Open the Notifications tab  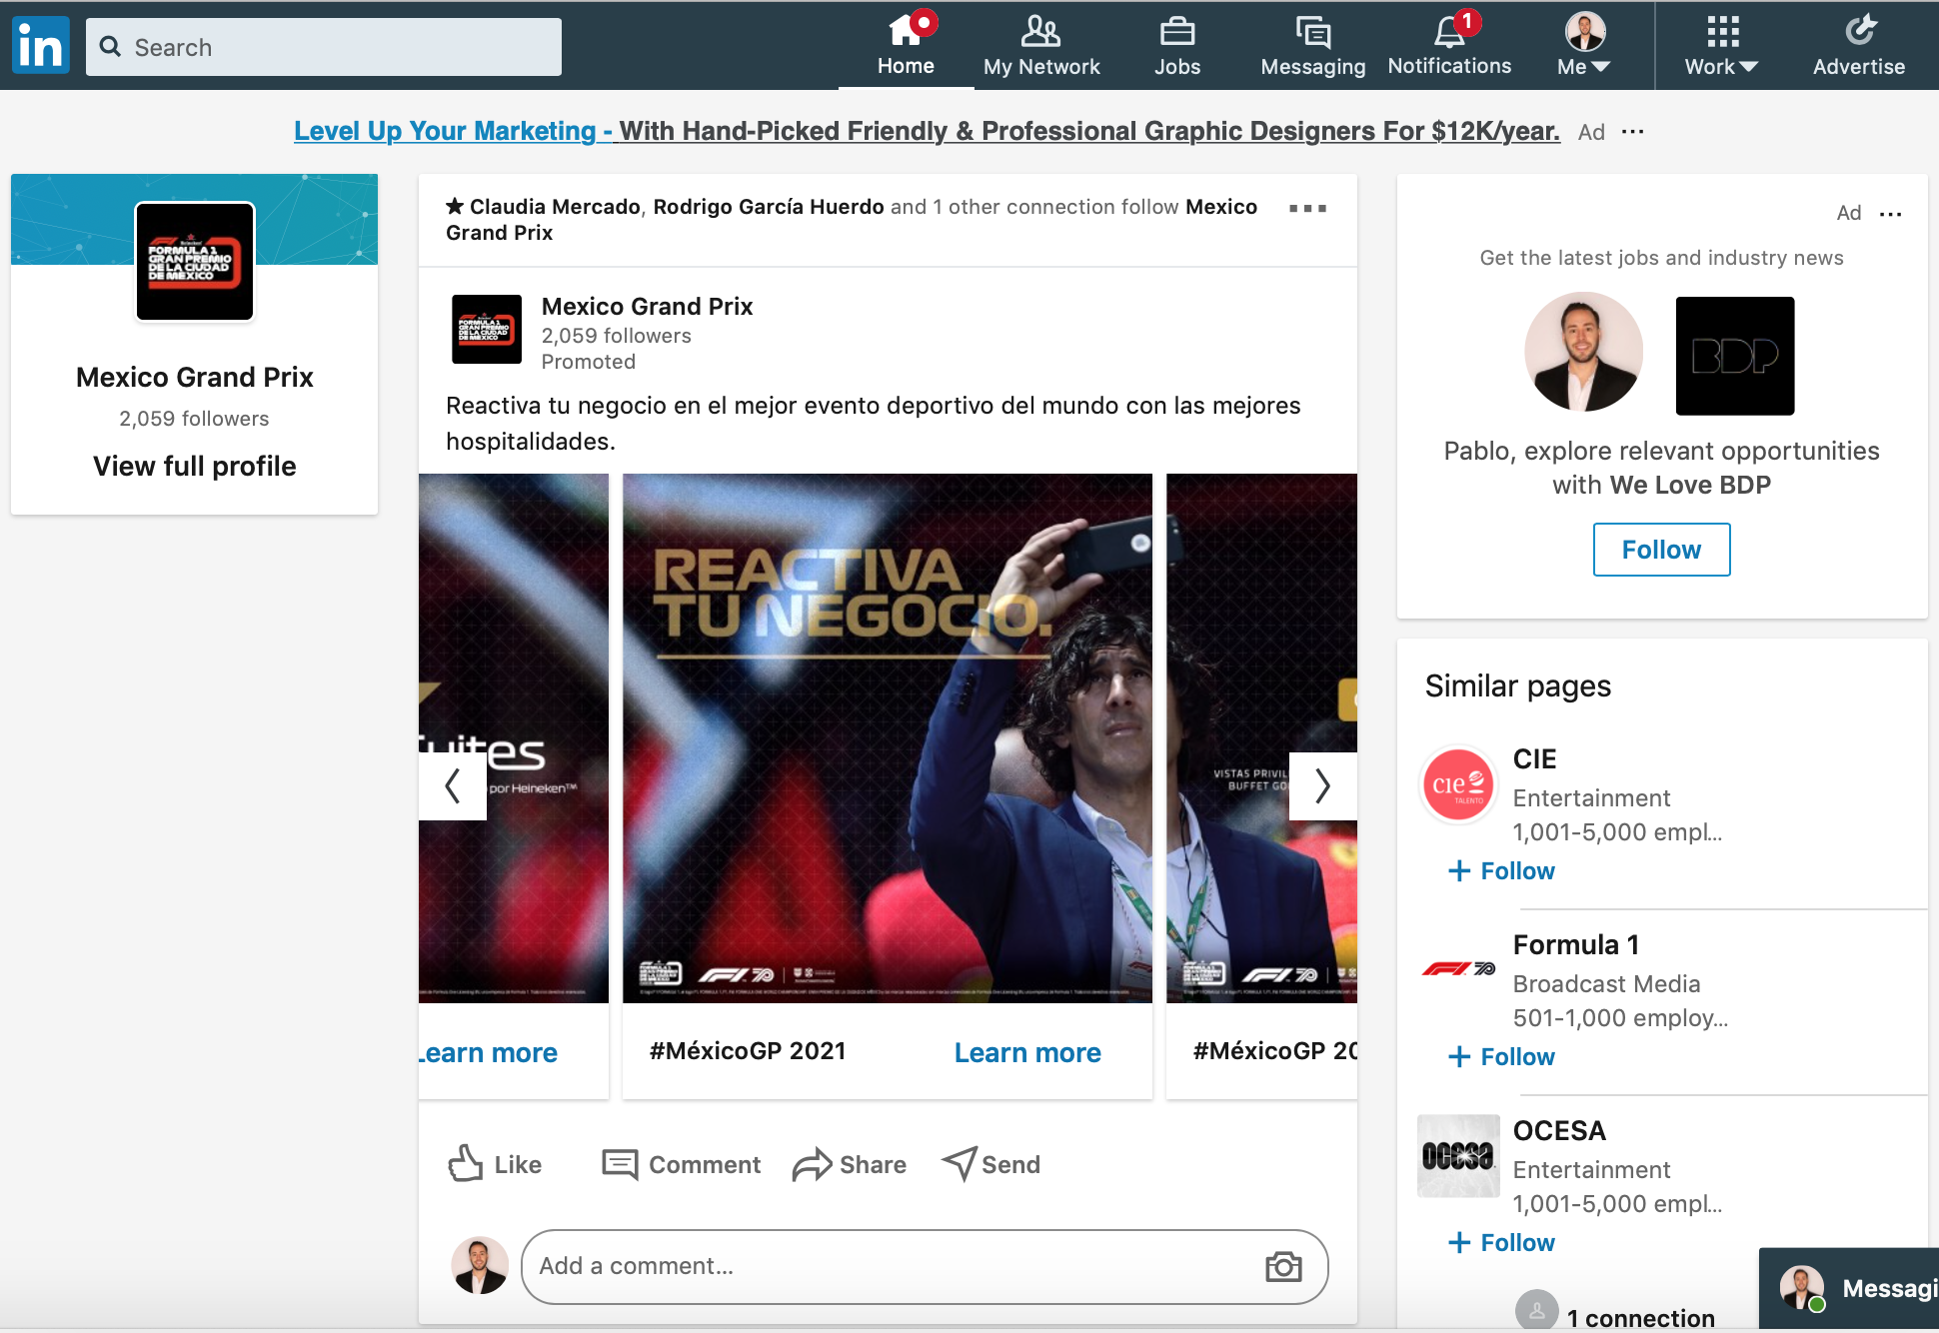pos(1449,45)
